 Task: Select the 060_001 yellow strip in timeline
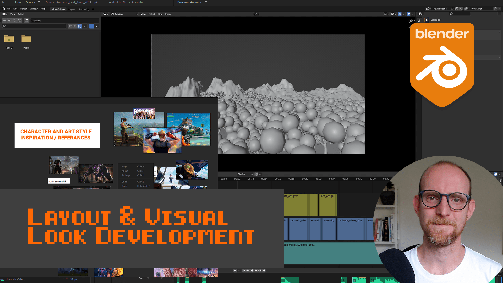(327, 205)
